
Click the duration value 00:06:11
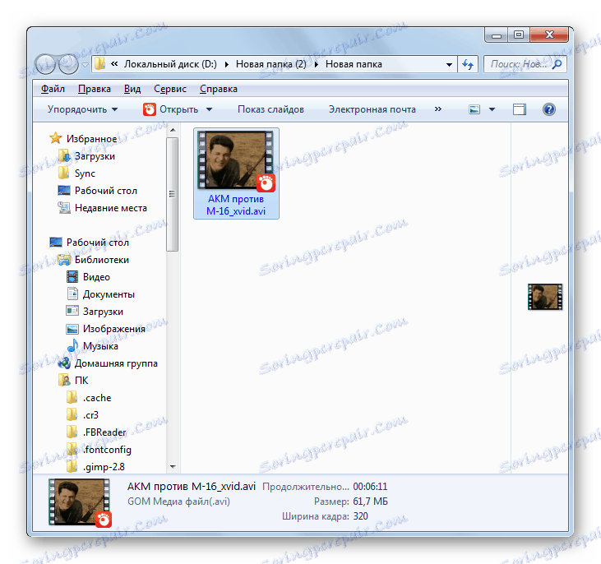370,487
